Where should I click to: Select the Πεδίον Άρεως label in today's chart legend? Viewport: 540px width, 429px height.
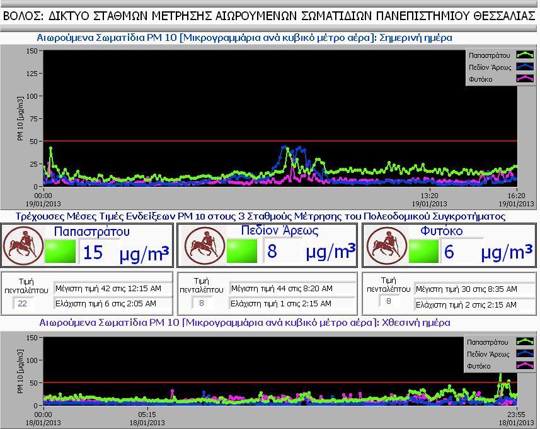[490, 67]
